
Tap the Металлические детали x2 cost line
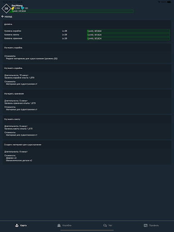click(19, 160)
